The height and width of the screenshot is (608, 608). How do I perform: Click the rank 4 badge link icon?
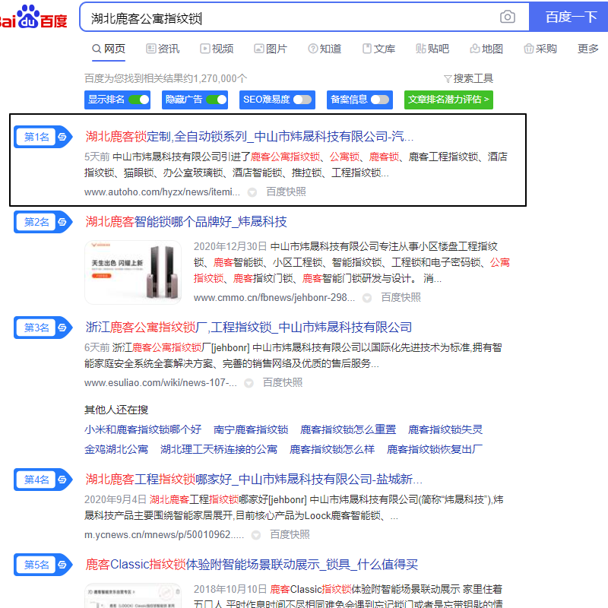click(62, 480)
